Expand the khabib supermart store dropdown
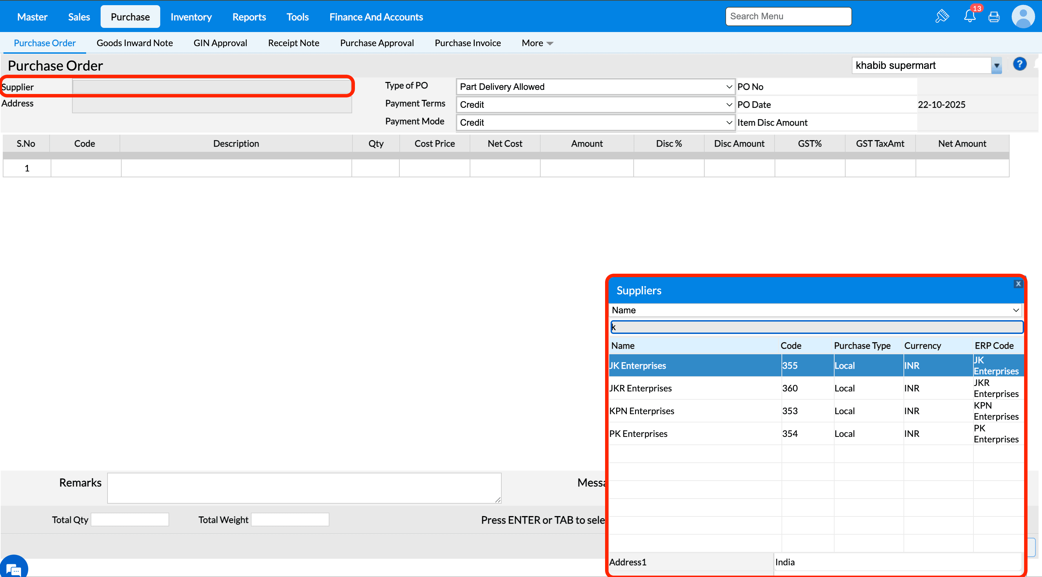This screenshot has height=577, width=1042. (x=997, y=65)
